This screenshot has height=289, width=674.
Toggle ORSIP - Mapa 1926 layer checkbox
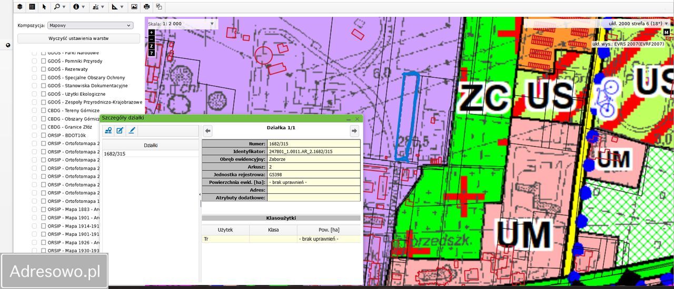click(x=44, y=242)
